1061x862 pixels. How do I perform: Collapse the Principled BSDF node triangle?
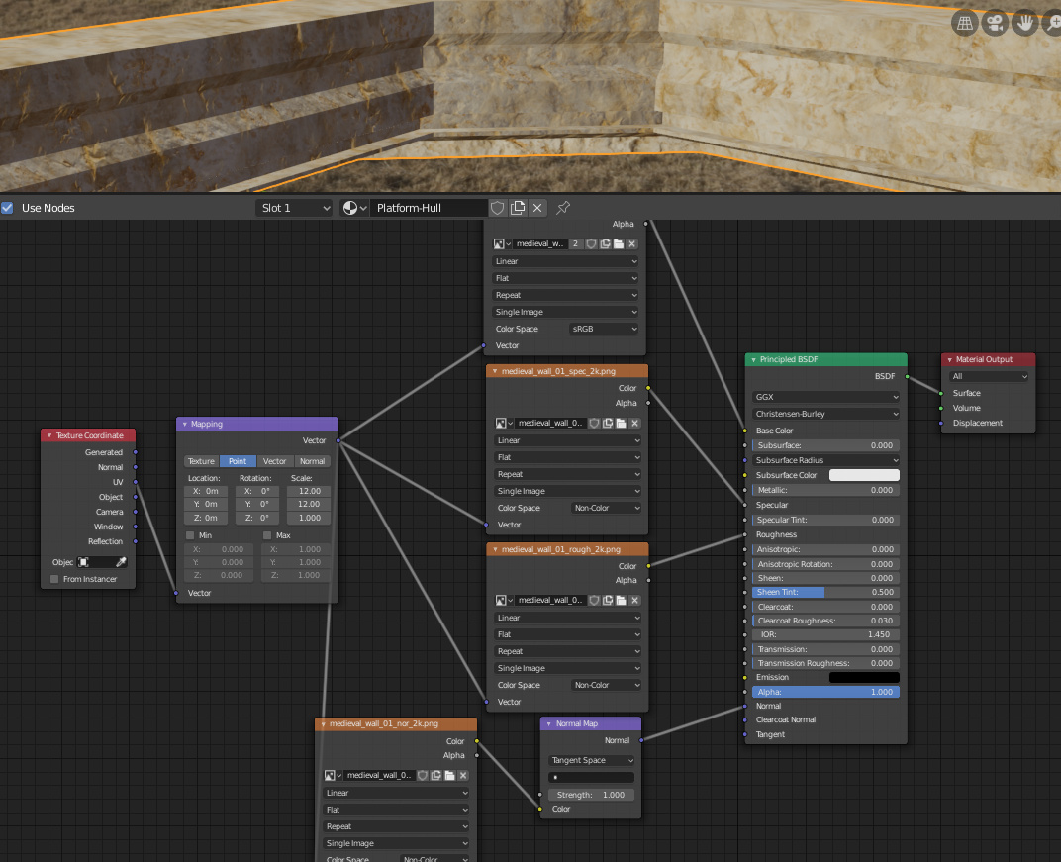[753, 360]
